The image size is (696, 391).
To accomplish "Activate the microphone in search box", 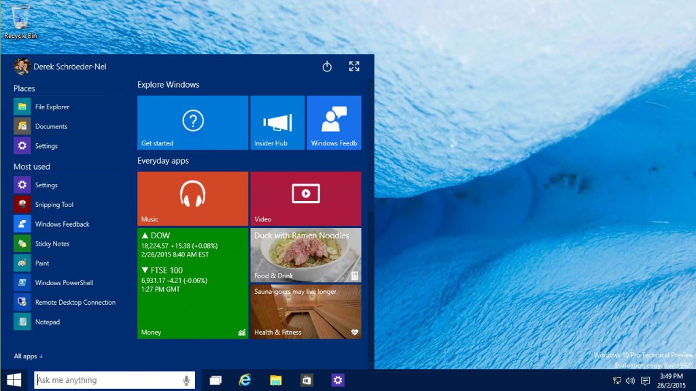I will click(x=186, y=380).
